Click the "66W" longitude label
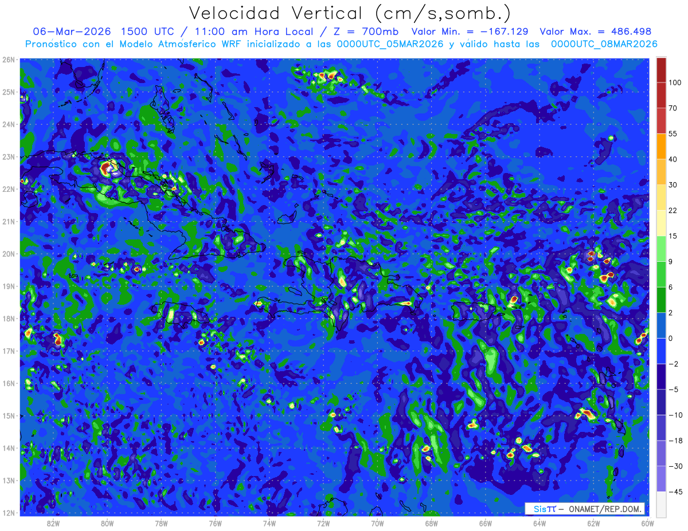The height and width of the screenshot is (531, 688). tap(485, 523)
